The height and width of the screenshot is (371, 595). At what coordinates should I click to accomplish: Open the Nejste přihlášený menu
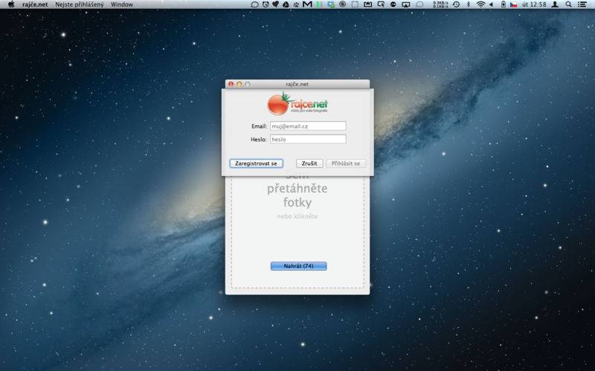pyautogui.click(x=80, y=4)
